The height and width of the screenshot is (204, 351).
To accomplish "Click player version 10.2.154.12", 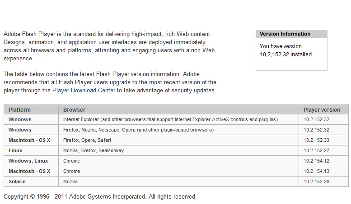I will pyautogui.click(x=317, y=161).
